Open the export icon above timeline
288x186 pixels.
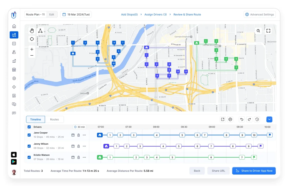click(x=223, y=119)
